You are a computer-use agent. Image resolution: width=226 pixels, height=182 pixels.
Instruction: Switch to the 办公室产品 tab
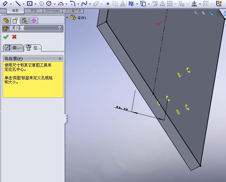73,11
